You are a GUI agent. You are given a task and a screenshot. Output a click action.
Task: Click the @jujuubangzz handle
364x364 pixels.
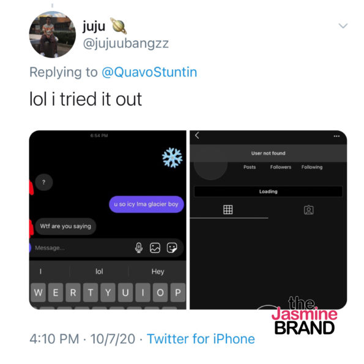[x=125, y=43]
